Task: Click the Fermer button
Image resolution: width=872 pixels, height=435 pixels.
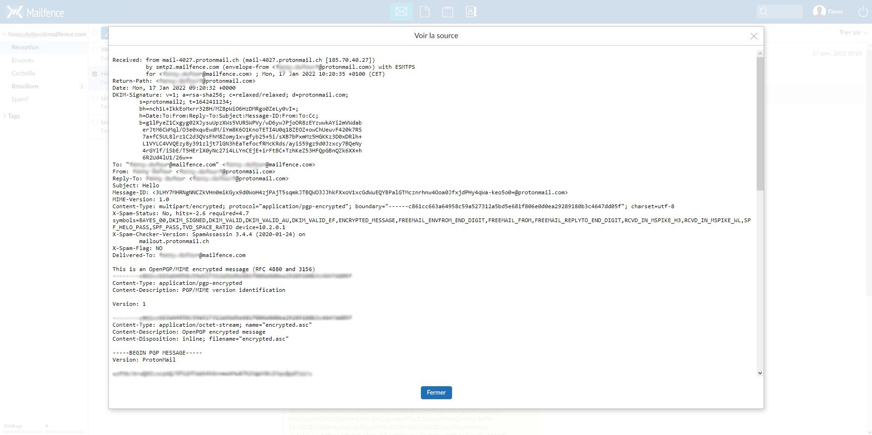Action: pos(436,393)
